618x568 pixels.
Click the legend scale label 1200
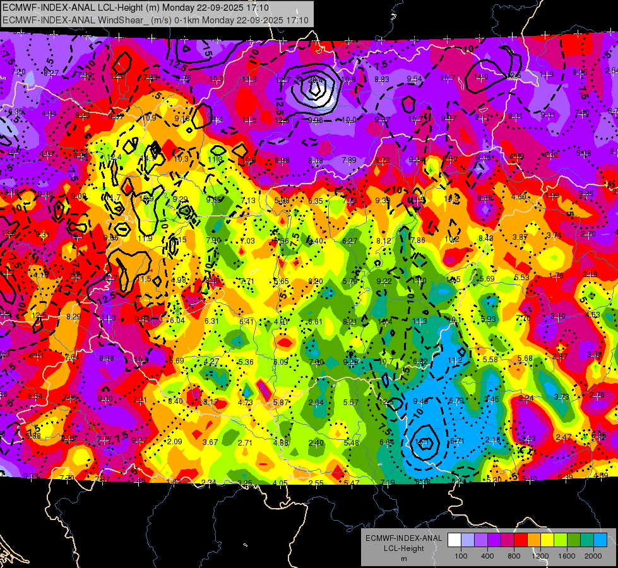coord(540,556)
